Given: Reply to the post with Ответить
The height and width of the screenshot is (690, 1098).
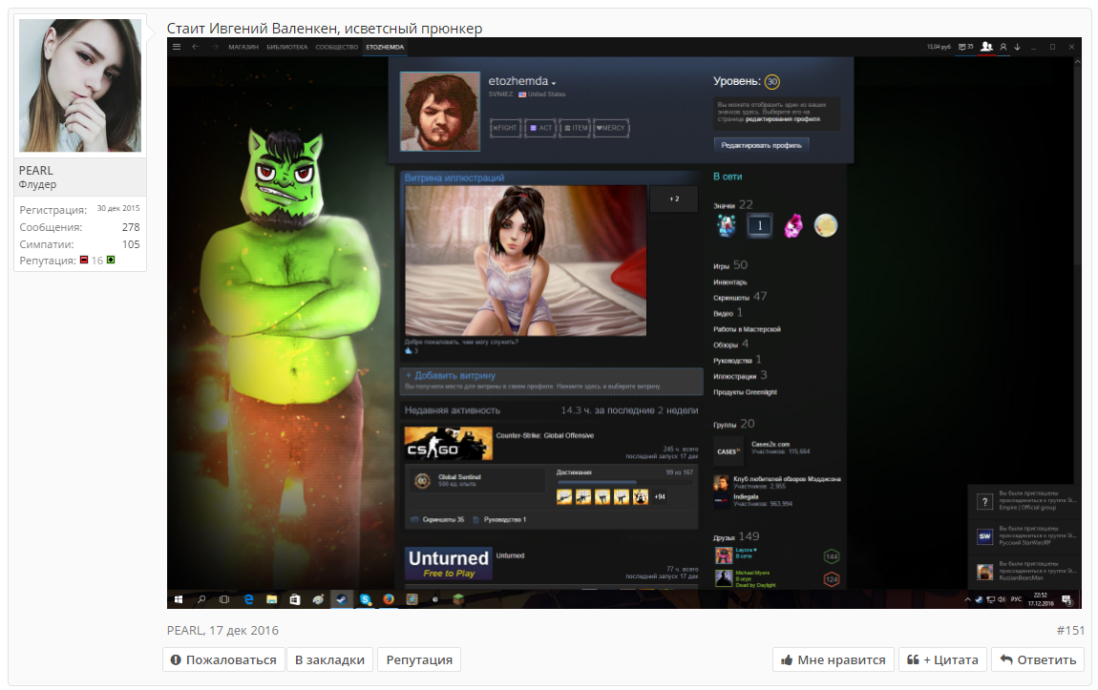Looking at the screenshot, I should (1038, 659).
